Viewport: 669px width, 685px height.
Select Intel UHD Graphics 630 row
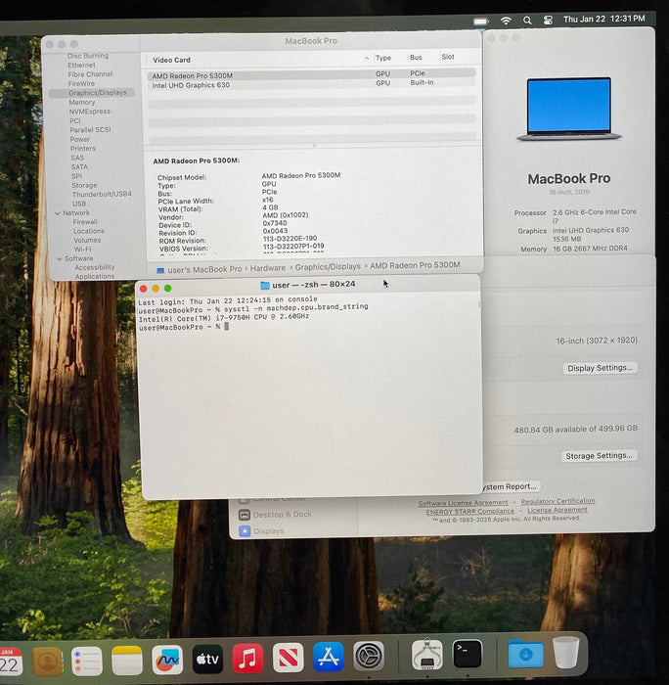312,84
